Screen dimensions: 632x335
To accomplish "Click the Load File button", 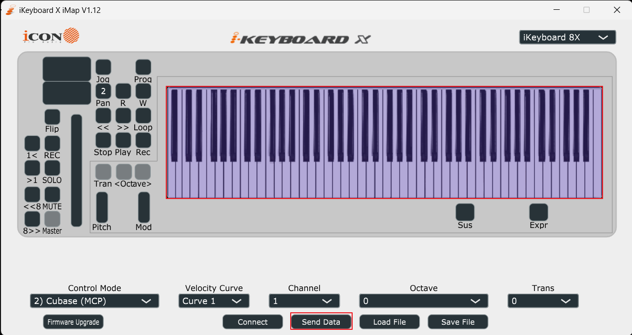I will (x=389, y=322).
